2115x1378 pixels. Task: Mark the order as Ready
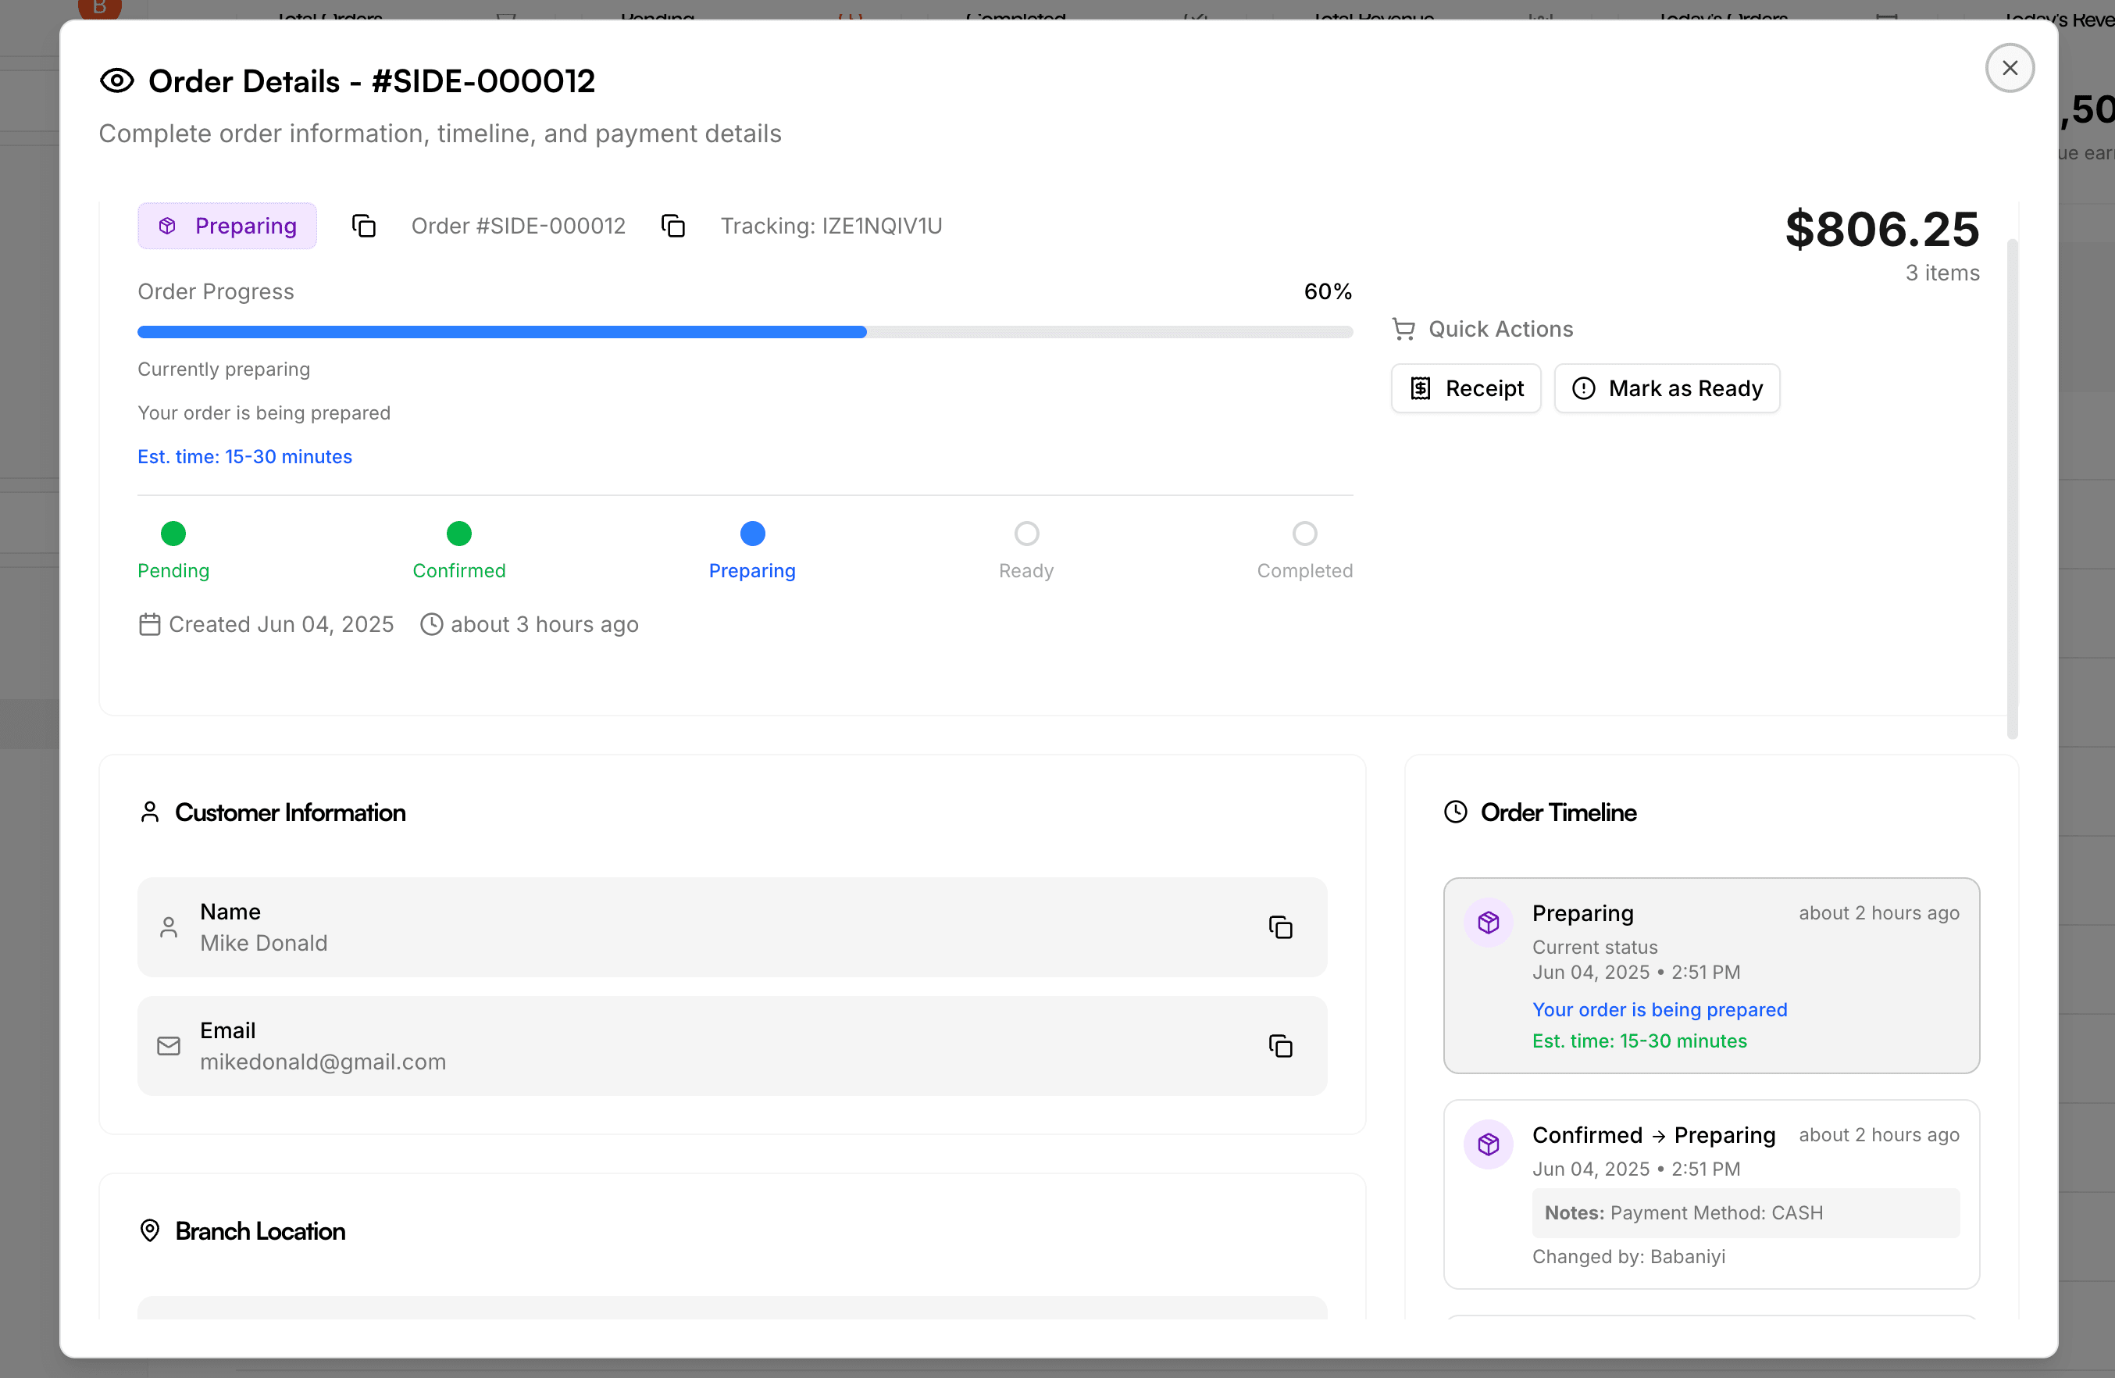[1666, 388]
